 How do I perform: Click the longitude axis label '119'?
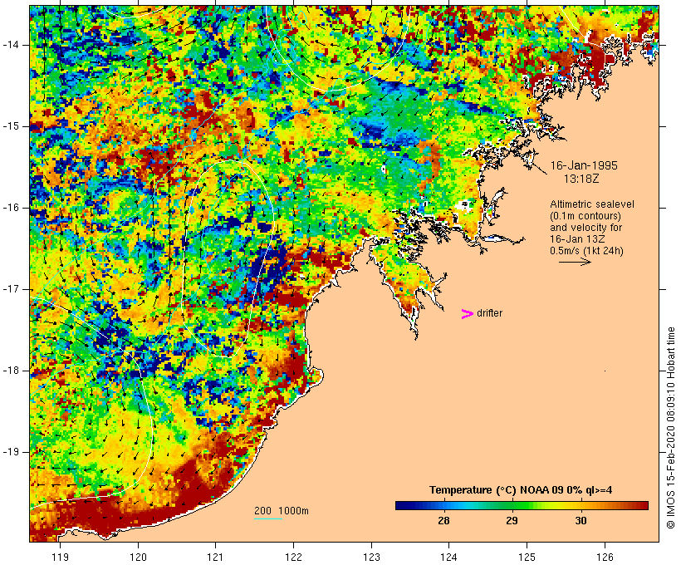coord(60,557)
